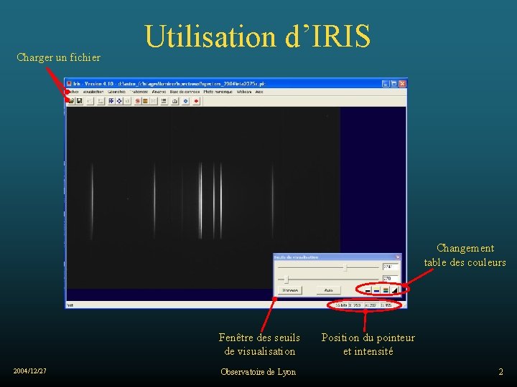
Task: Open the Géométrie menu
Action: pos(116,92)
